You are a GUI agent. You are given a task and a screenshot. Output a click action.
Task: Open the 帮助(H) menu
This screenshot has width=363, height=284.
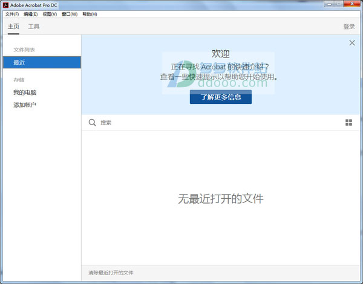click(90, 14)
